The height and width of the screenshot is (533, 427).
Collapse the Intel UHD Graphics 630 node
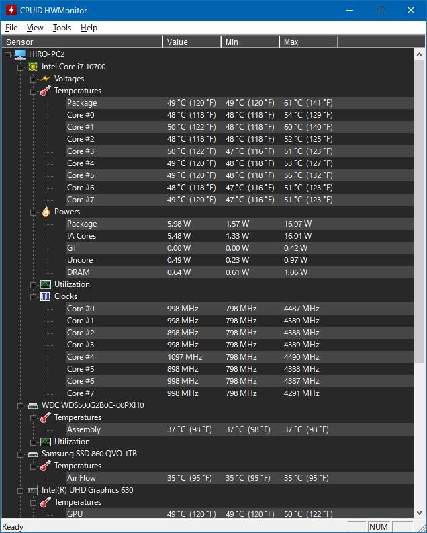coord(20,491)
